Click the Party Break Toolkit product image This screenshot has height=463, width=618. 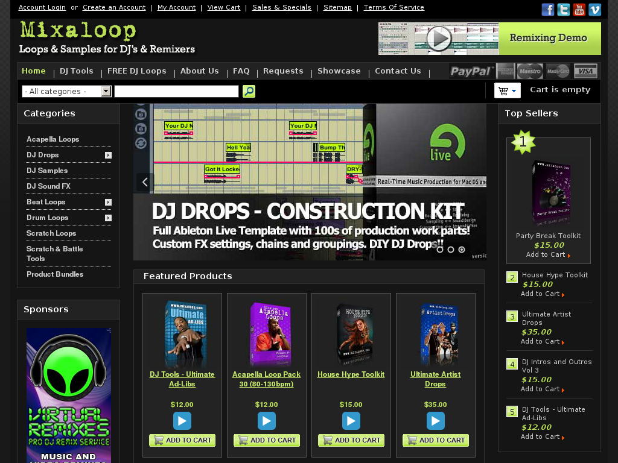(550, 194)
